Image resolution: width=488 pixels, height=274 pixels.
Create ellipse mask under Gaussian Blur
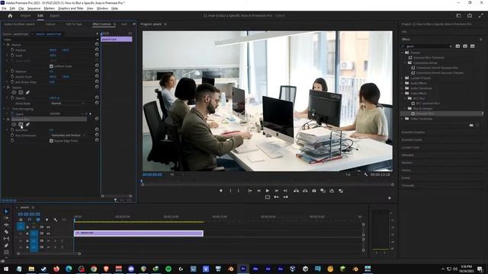(x=14, y=125)
